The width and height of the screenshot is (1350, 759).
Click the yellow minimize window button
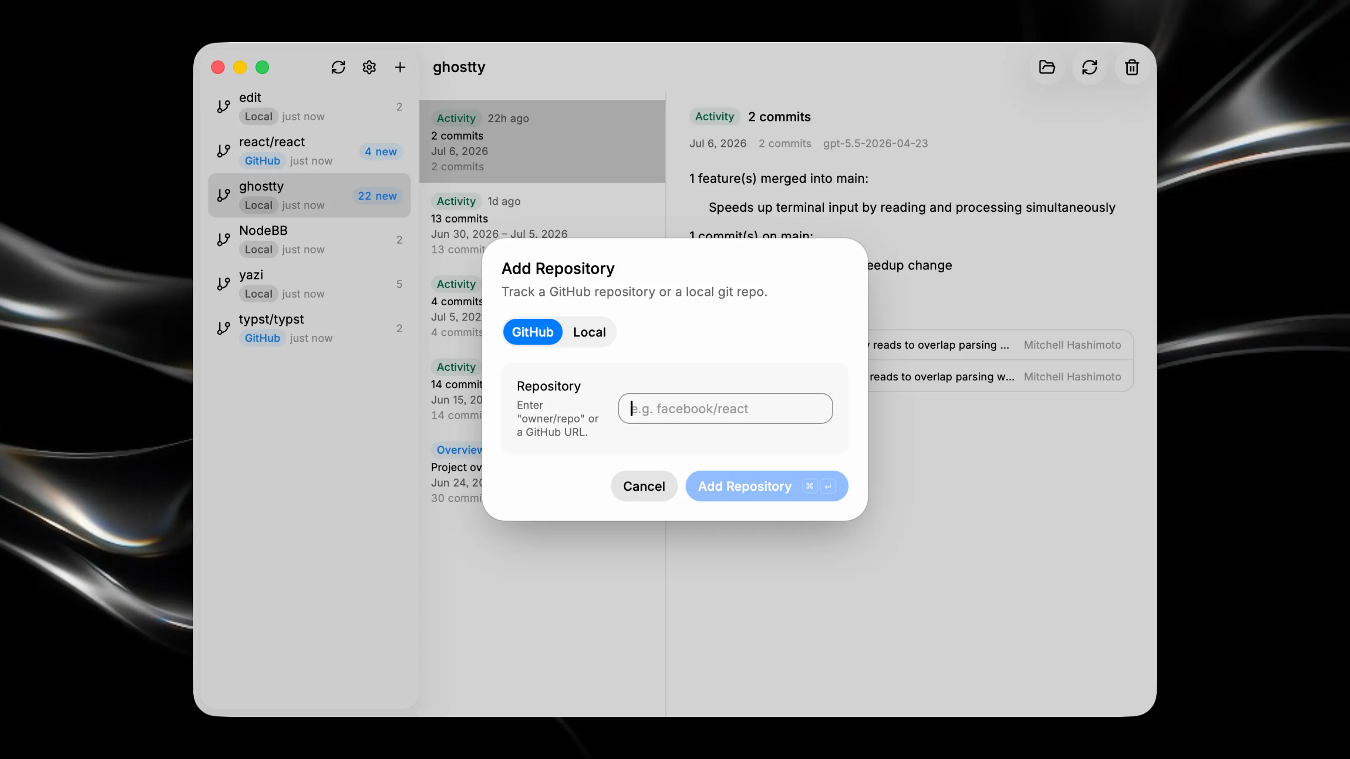(240, 67)
